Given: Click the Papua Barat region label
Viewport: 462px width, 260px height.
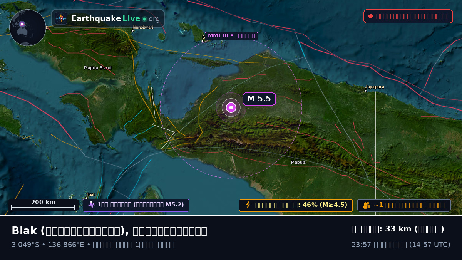Looking at the screenshot, I should point(98,68).
